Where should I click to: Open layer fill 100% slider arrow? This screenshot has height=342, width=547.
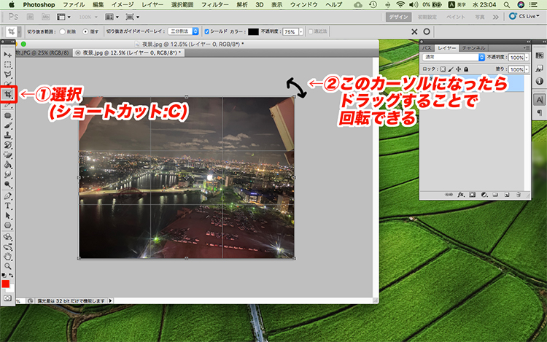coord(527,69)
